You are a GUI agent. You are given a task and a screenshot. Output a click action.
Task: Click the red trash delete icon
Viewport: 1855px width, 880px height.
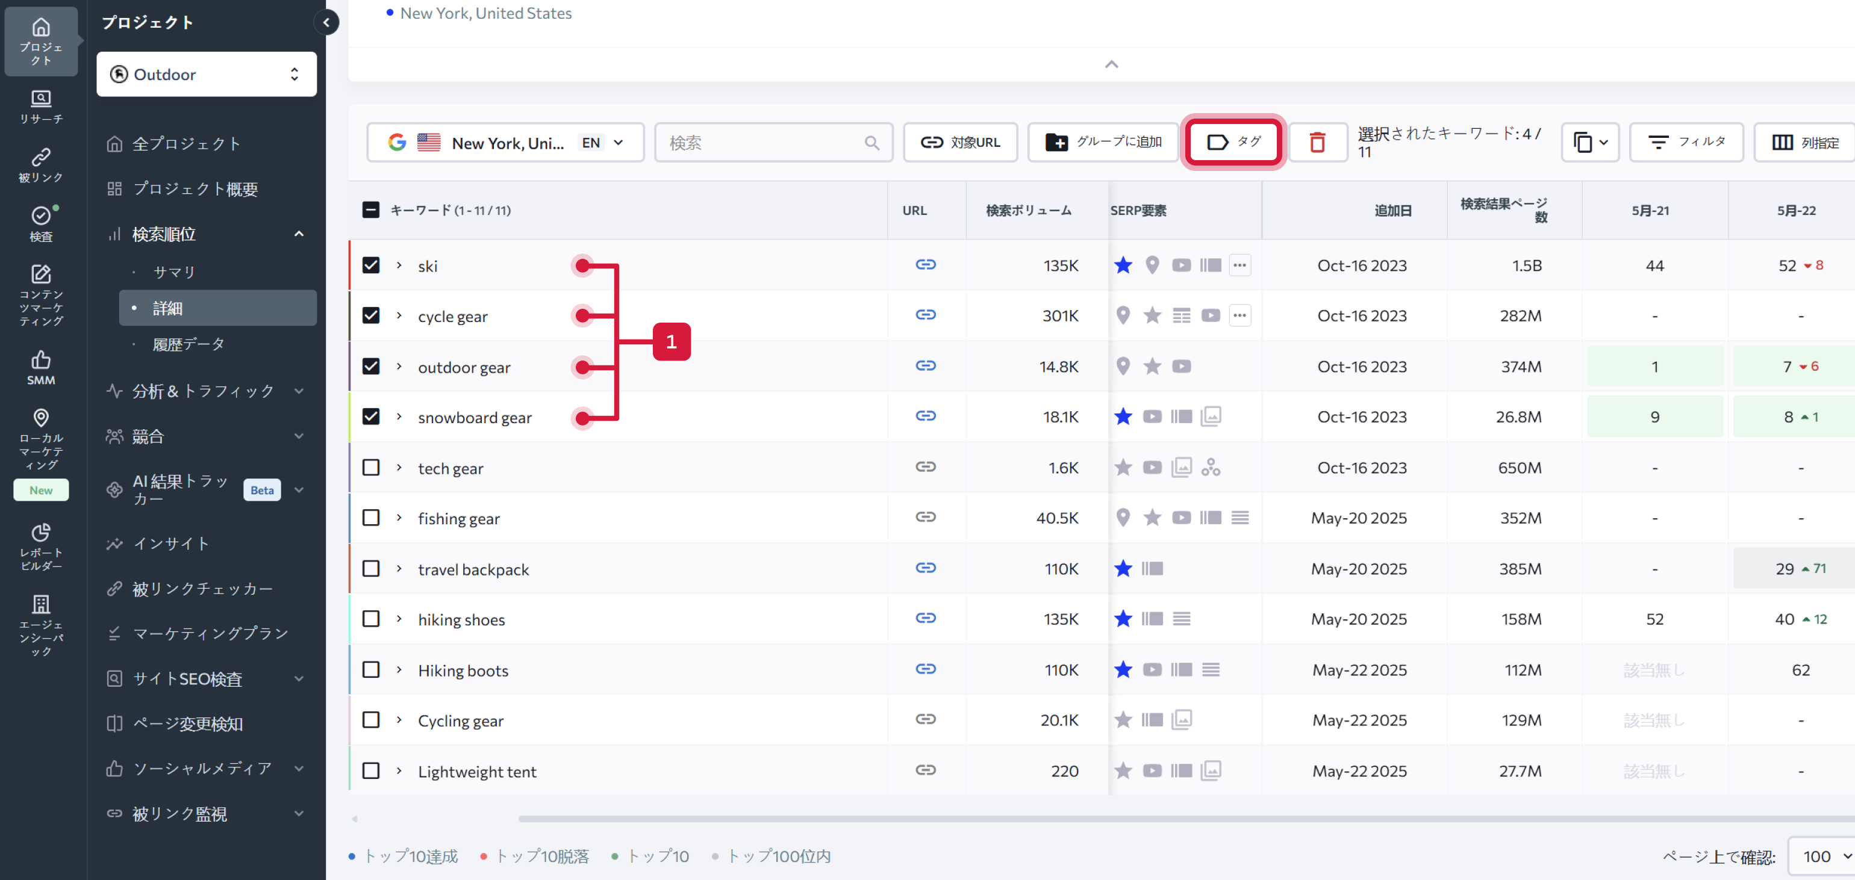coord(1317,143)
